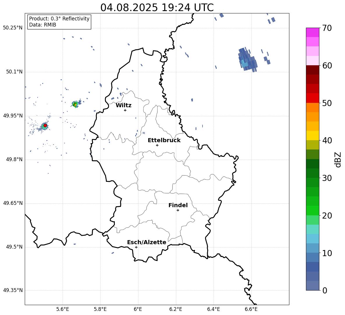Pick the bright red swatch just above 50 dBZ
Viewport: 345px width, 315px height.
pyautogui.click(x=312, y=98)
